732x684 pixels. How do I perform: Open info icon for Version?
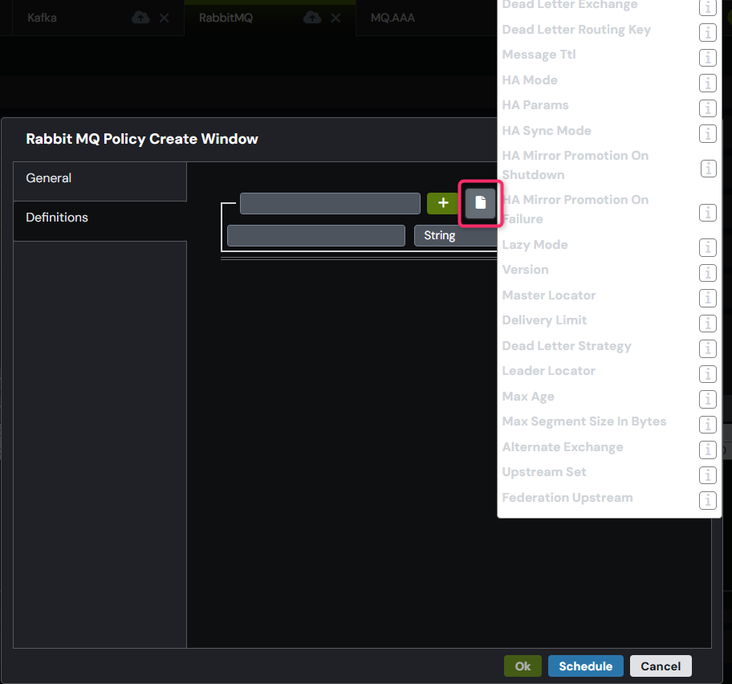click(x=708, y=273)
